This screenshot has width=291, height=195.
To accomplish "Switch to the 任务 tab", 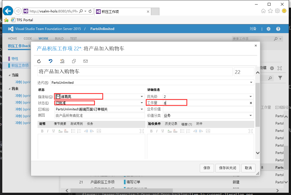I will [x=90, y=124].
